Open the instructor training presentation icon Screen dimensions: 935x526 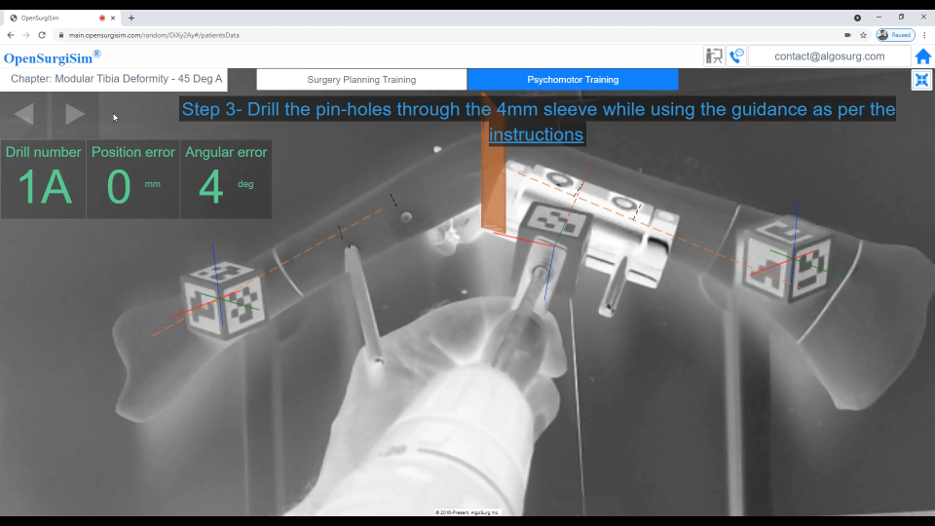tap(714, 56)
